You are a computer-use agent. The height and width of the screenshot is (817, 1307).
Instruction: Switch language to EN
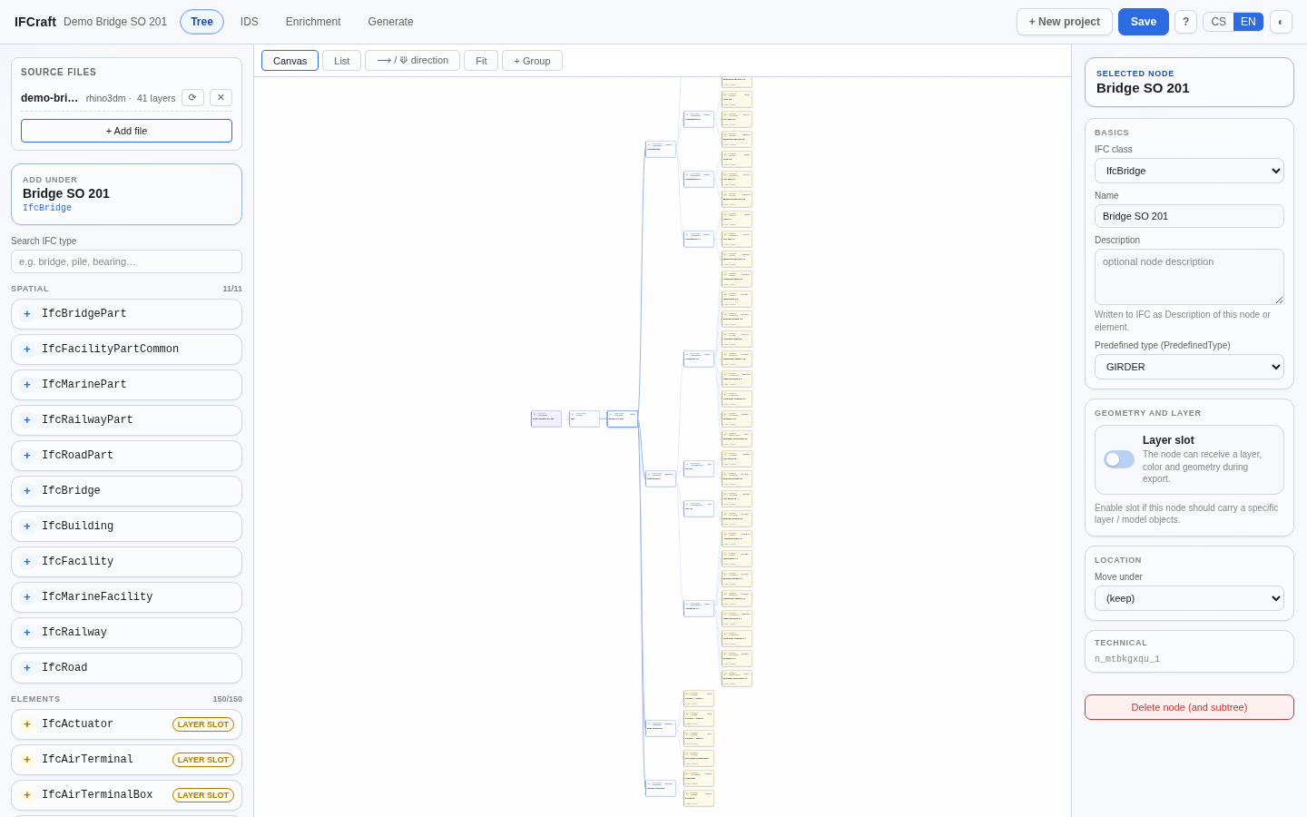pyautogui.click(x=1248, y=22)
